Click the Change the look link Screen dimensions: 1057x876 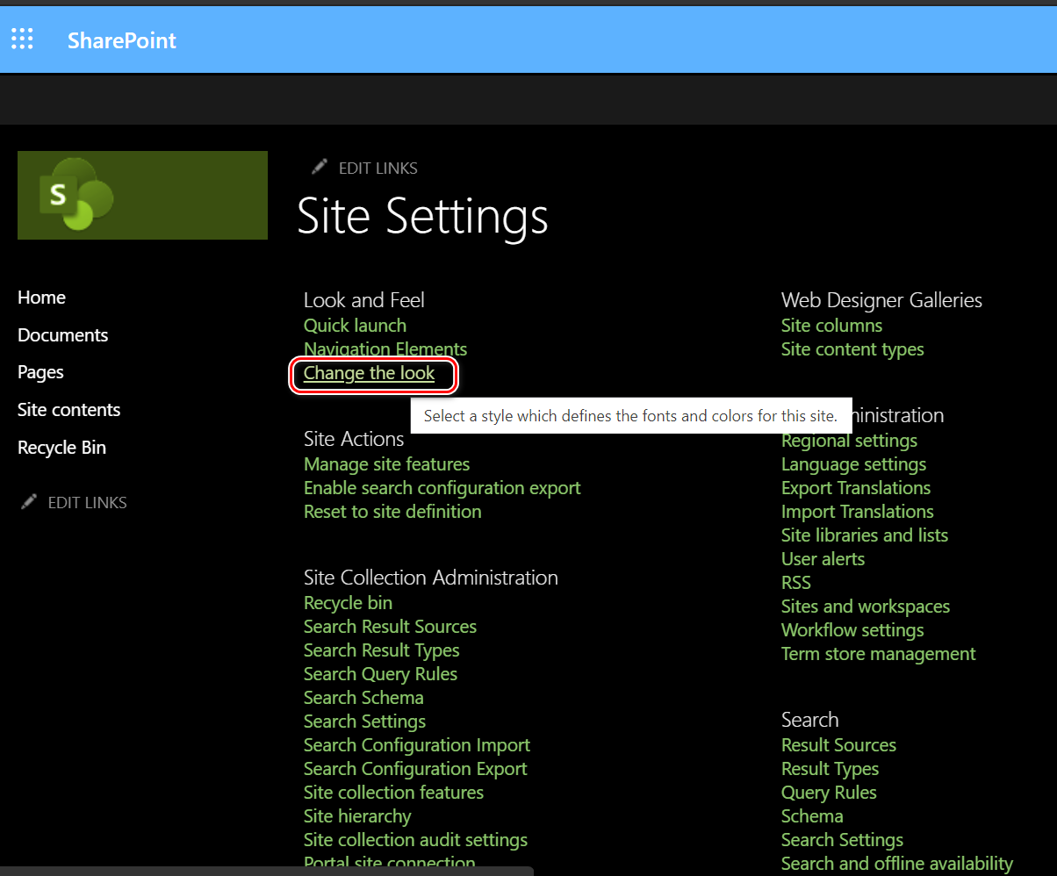tap(369, 373)
